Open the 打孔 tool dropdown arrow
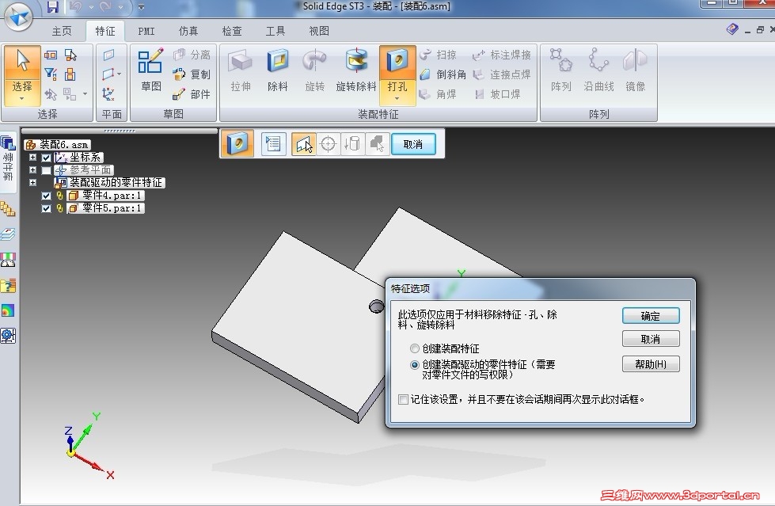775x506 pixels. 397,98
